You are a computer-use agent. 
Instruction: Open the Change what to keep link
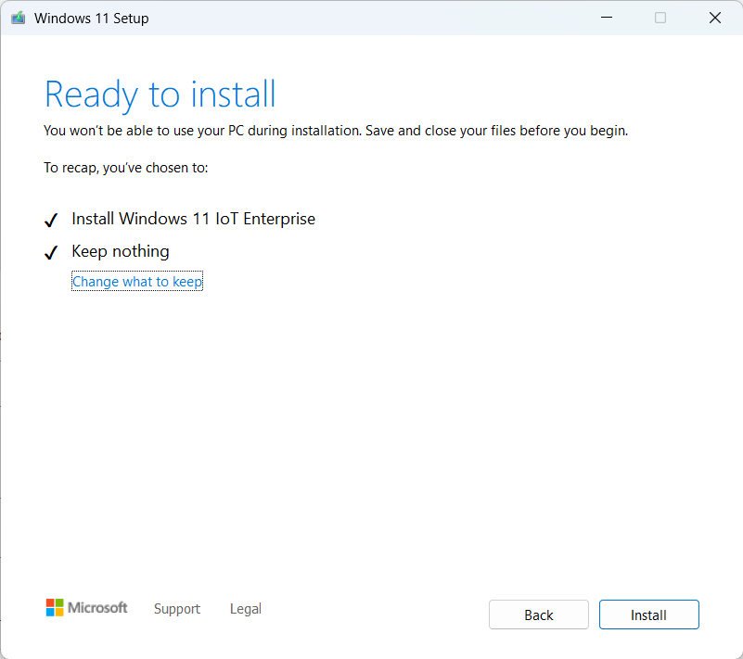[136, 281]
